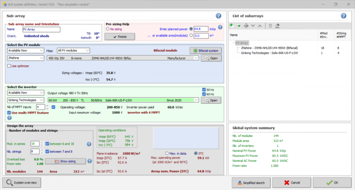
Task: Expand the All PV modules filter dropdown
Action: [73, 51]
